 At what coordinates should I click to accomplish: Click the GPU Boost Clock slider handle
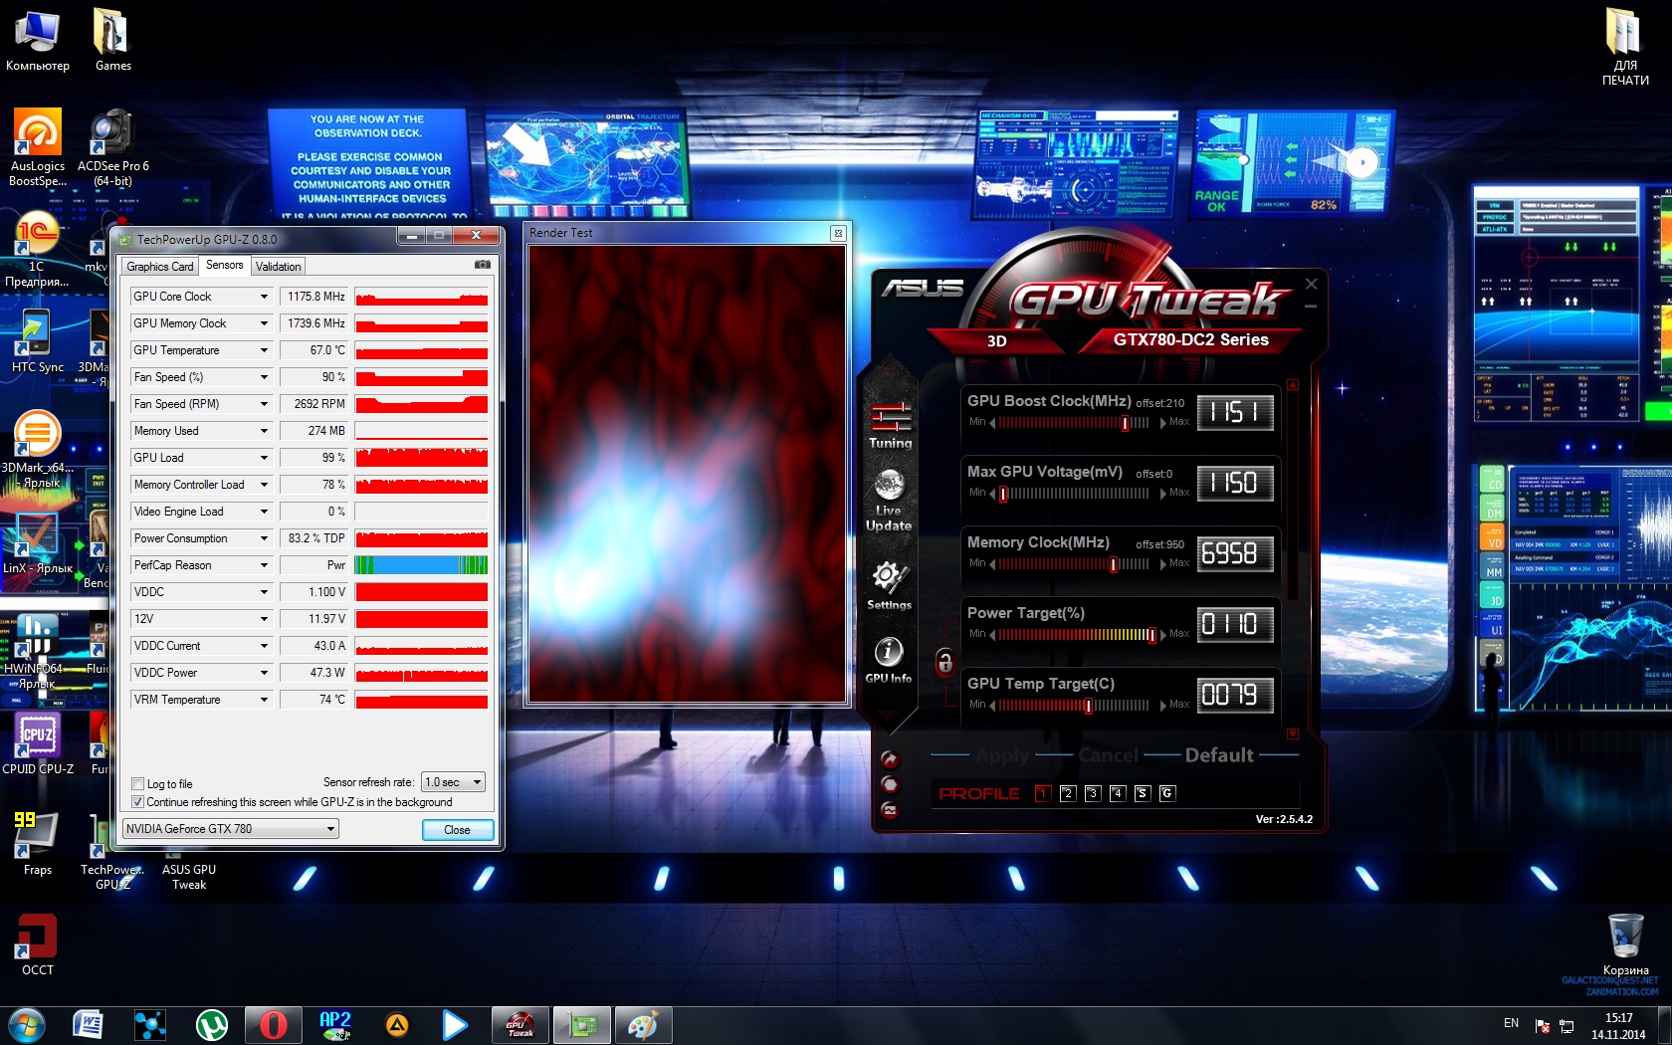click(1126, 423)
